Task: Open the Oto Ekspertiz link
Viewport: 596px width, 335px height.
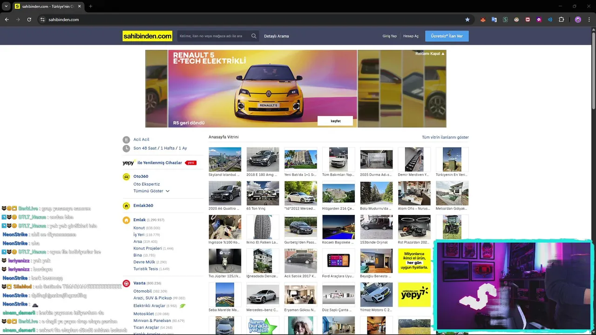Action: point(147,184)
